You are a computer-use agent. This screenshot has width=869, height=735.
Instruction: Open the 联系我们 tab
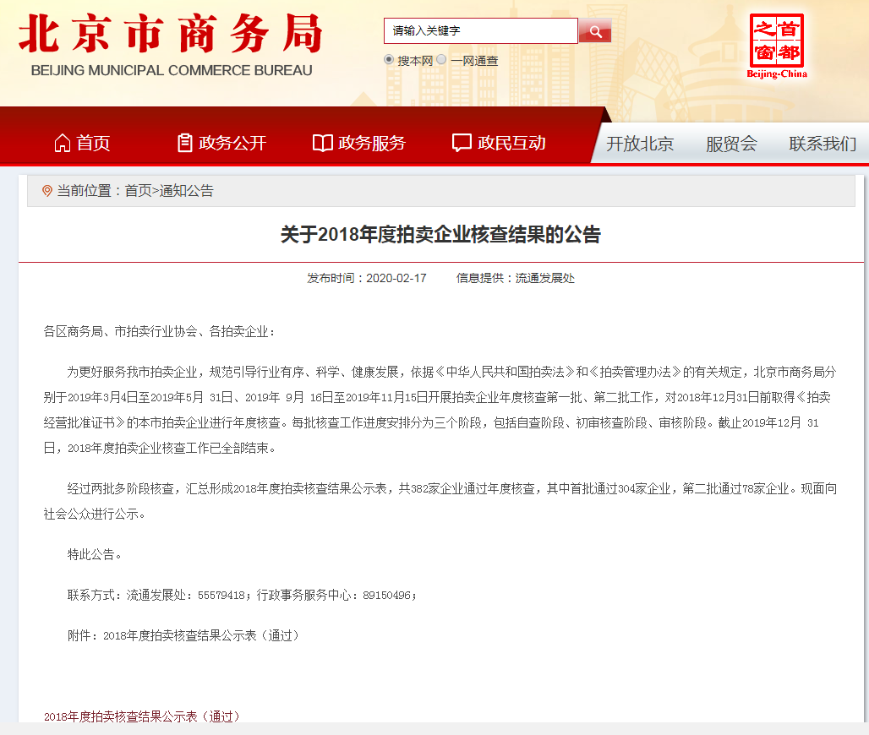pyautogui.click(x=823, y=144)
